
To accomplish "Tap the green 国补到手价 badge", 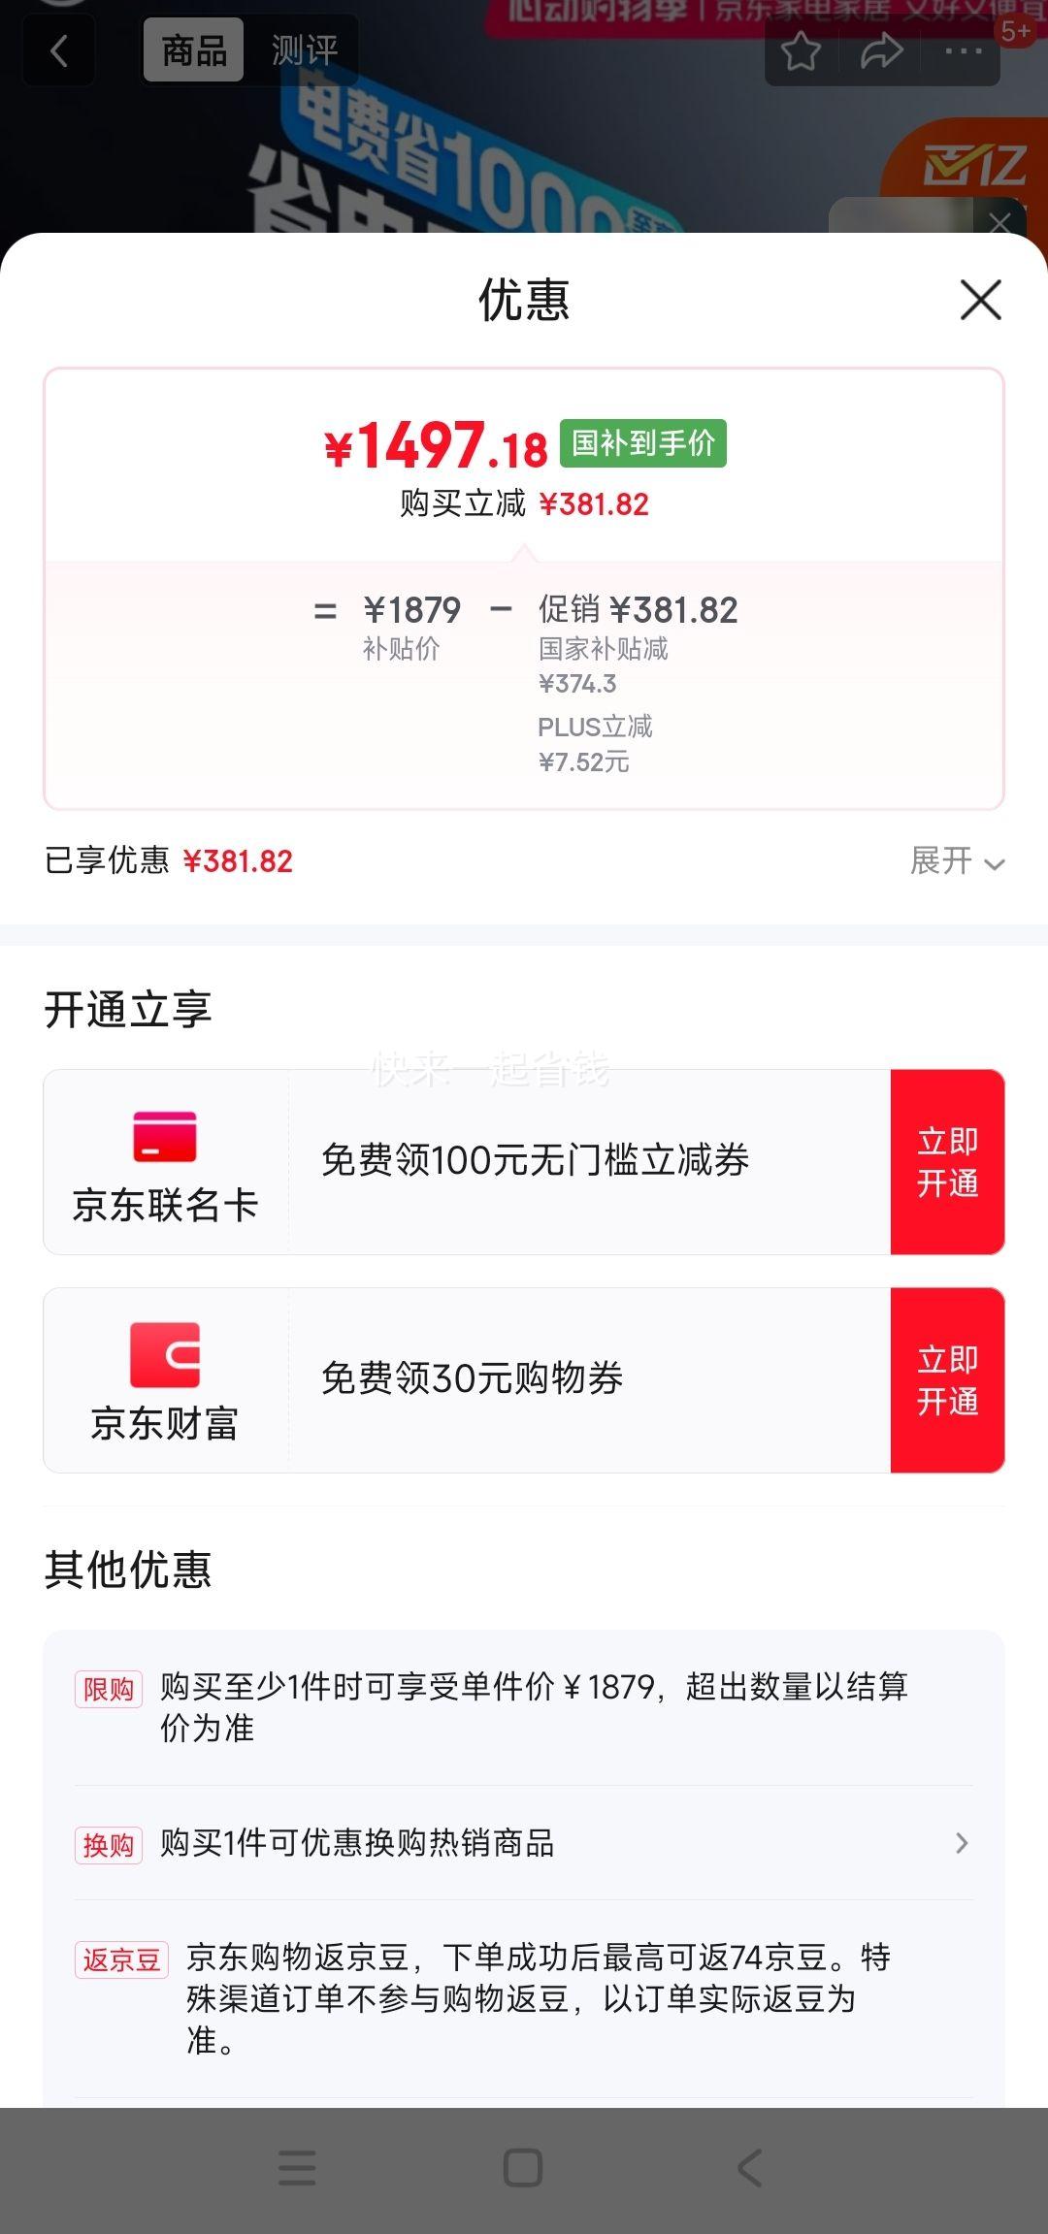I will [643, 443].
